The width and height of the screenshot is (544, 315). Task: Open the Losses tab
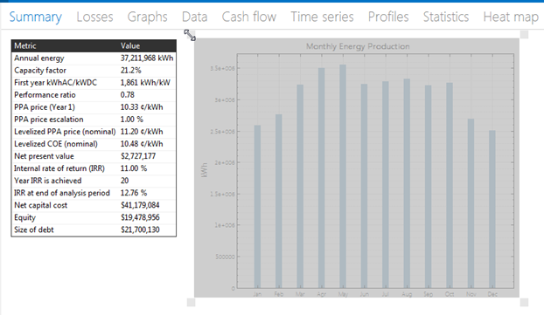click(94, 17)
